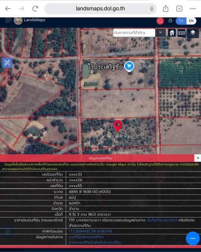
Task: Open the map layers panel
Action: 193,33
